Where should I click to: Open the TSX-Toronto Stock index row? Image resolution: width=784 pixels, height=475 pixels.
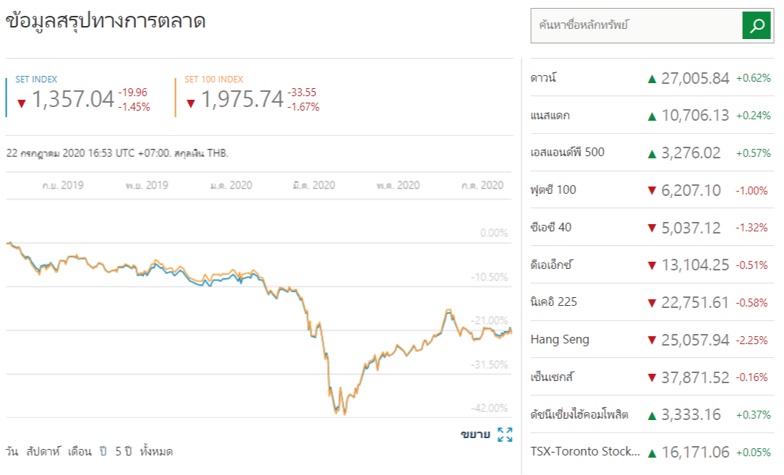coord(585,452)
